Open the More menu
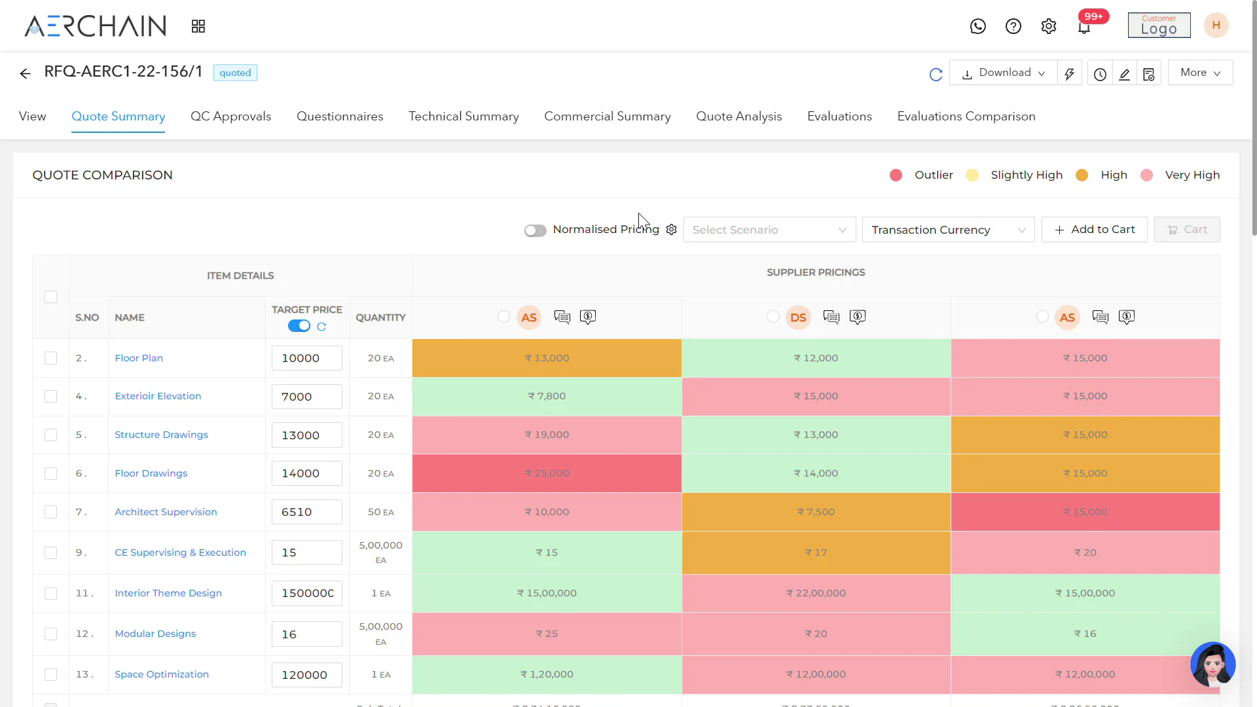This screenshot has height=707, width=1257. [x=1200, y=72]
